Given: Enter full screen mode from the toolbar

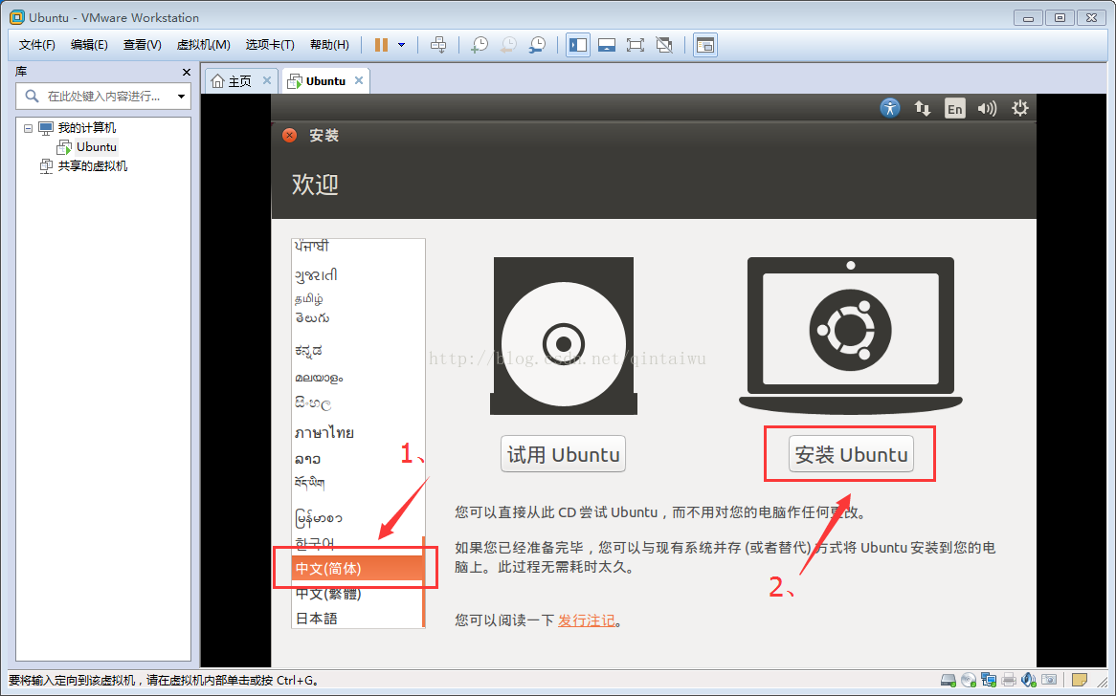Looking at the screenshot, I should point(635,45).
